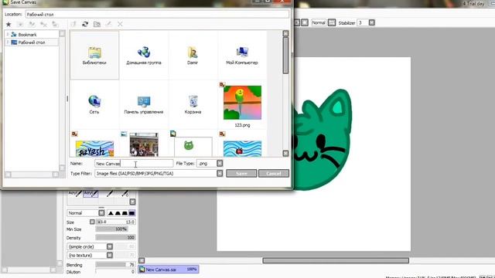Select Рабочий стол in folder tree

(31, 42)
